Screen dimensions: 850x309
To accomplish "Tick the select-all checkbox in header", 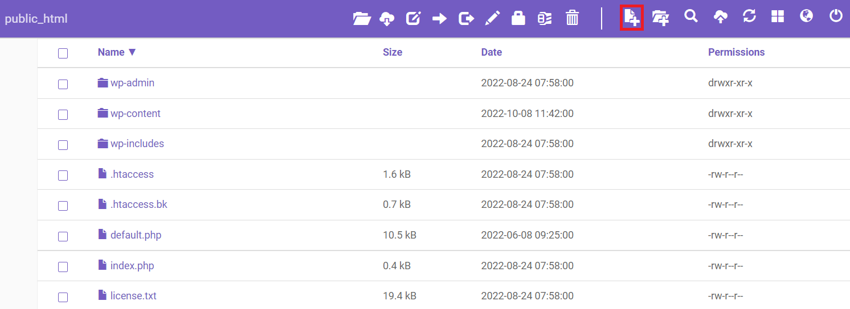I will pyautogui.click(x=63, y=53).
